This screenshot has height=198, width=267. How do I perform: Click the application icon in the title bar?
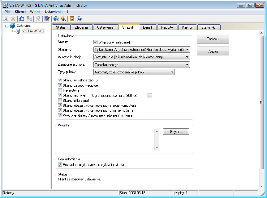point(6,6)
